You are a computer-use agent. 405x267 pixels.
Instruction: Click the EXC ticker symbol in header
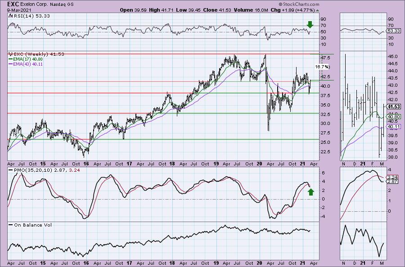(13, 4)
